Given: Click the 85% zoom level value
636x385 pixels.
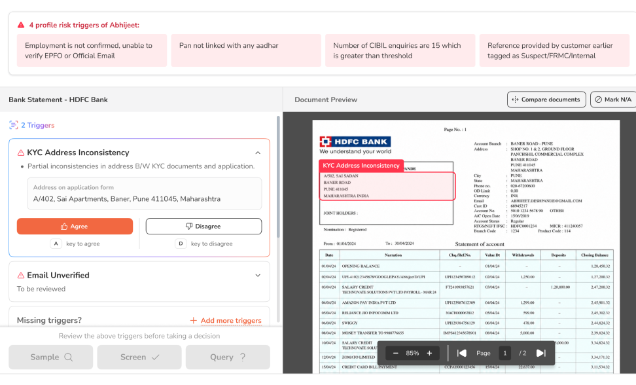Looking at the screenshot, I should [x=412, y=354].
